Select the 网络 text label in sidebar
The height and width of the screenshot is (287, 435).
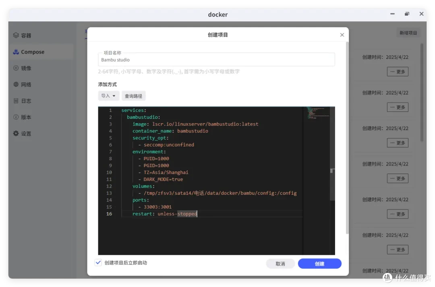click(26, 85)
